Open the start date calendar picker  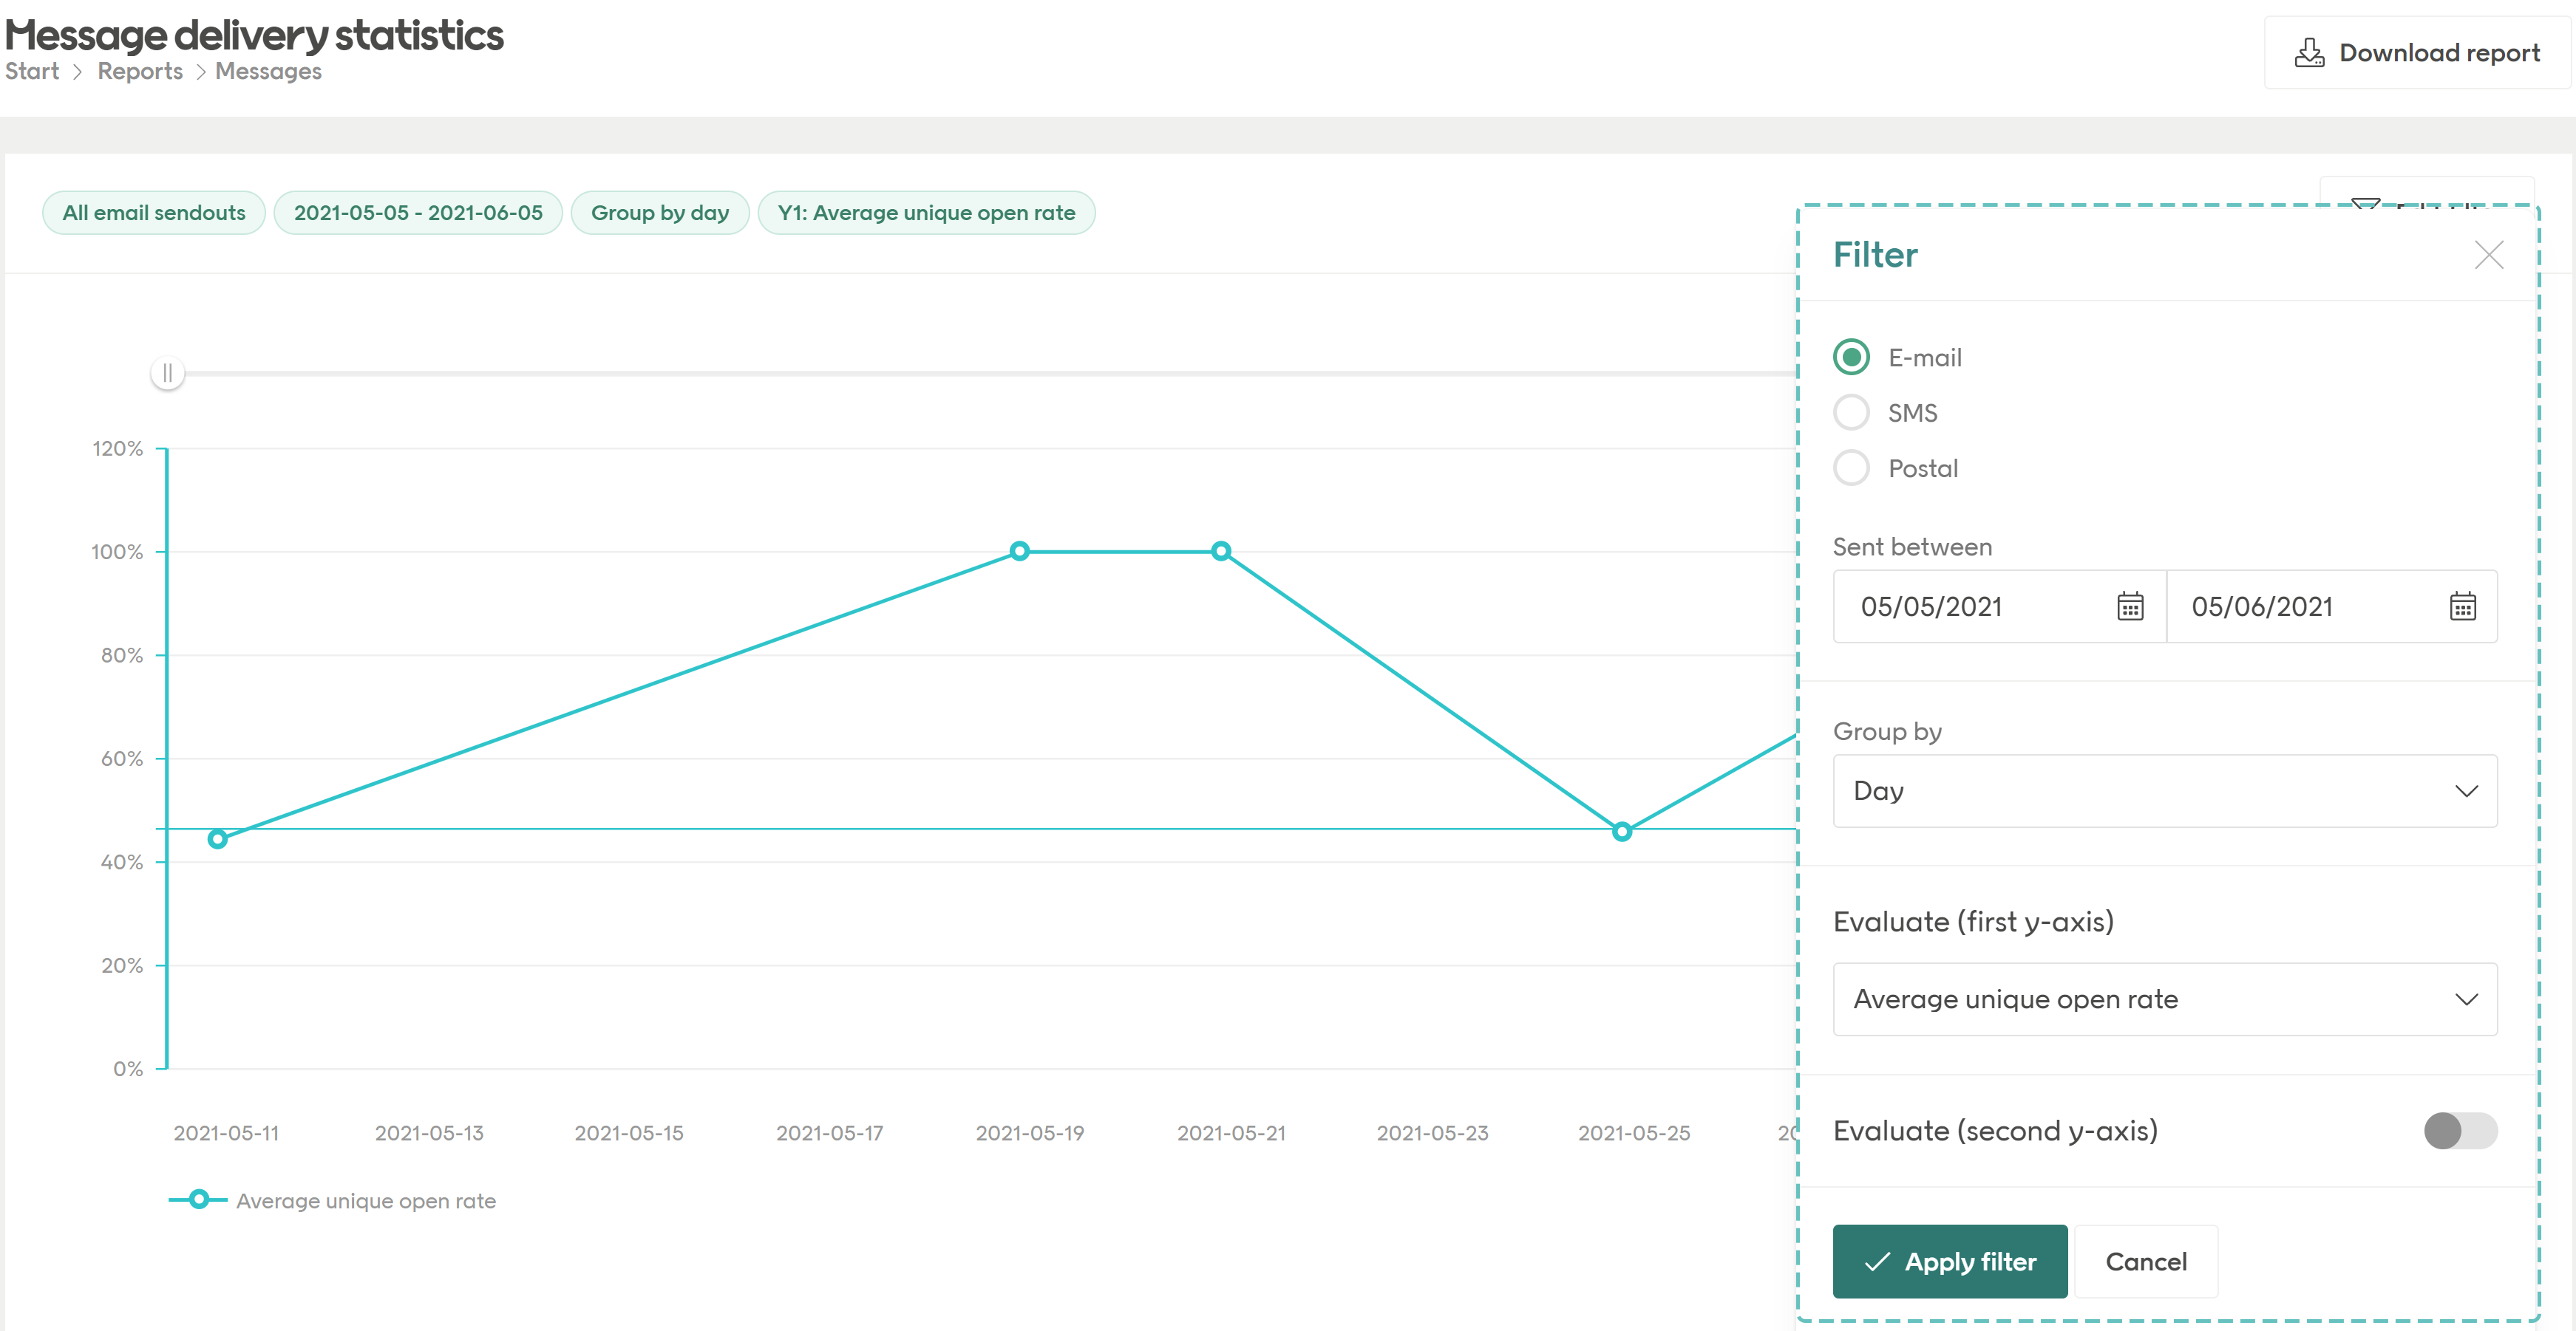2130,606
